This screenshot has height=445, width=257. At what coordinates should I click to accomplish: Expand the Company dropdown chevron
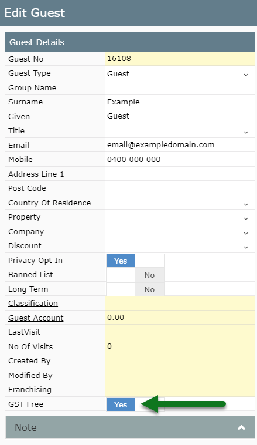246,233
